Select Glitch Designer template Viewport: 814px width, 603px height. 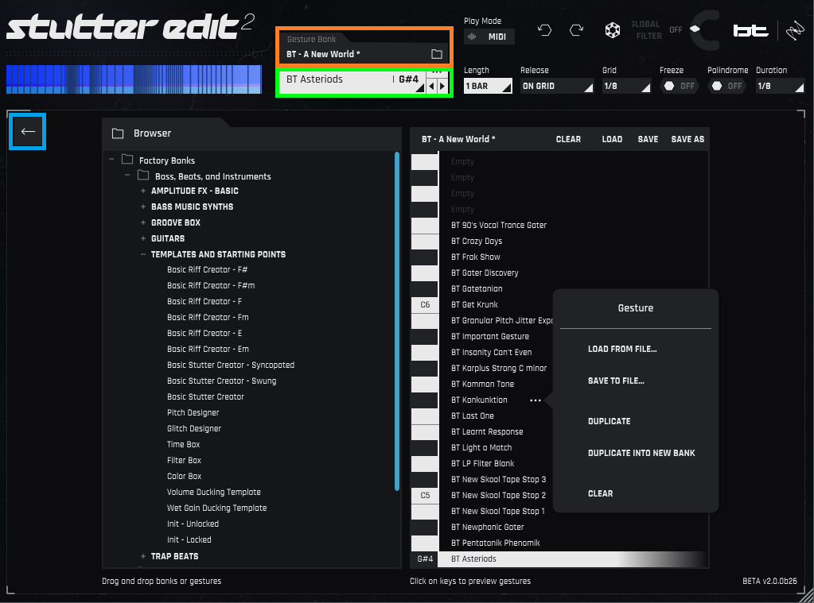click(194, 429)
